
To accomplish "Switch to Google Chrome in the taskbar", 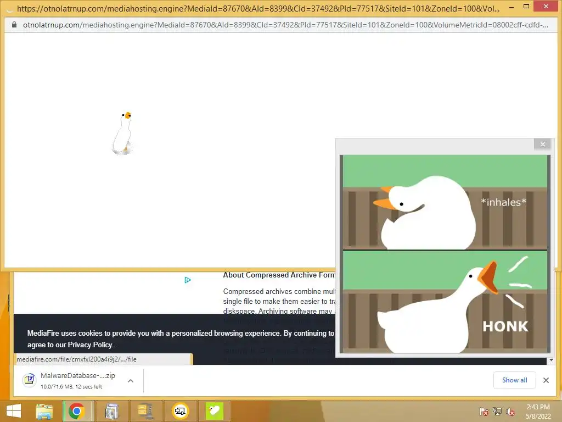I will (77, 411).
